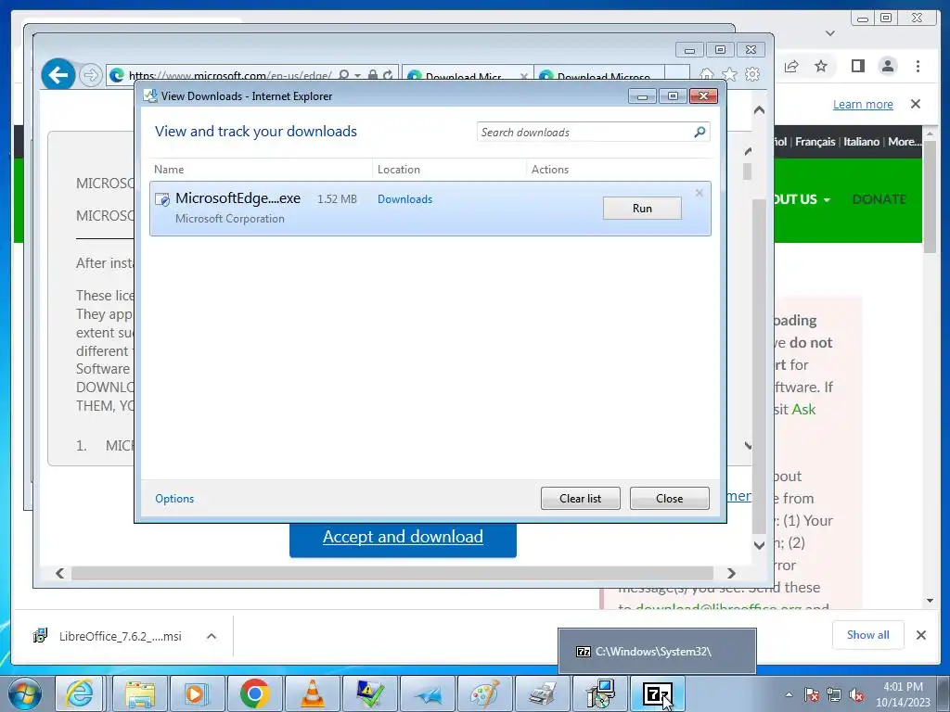The height and width of the screenshot is (712, 950).
Task: Toggle Chrome side panel icon
Action: (x=858, y=66)
